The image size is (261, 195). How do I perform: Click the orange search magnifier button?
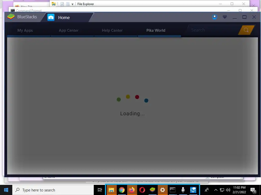coord(246,30)
